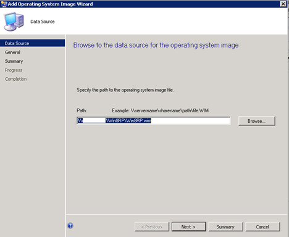
Task: Select the Data Source step
Action: click(33, 43)
